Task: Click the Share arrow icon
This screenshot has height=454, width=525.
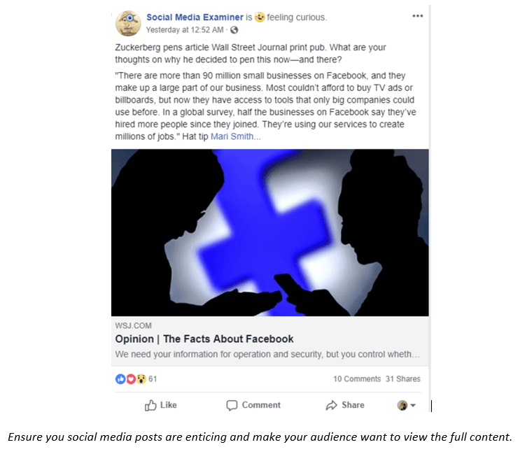Action: pyautogui.click(x=332, y=405)
